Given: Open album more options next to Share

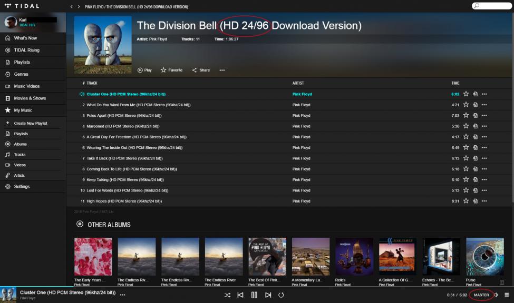Looking at the screenshot, I should 222,70.
